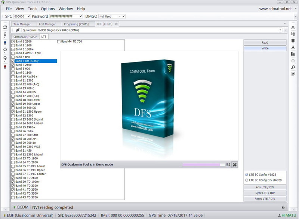
Task: Open the Help menu
Action: coord(81,9)
